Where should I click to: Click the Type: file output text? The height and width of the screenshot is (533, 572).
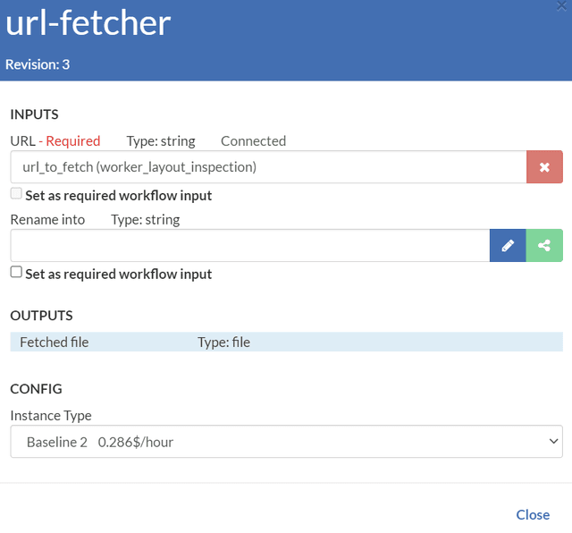[x=223, y=342]
